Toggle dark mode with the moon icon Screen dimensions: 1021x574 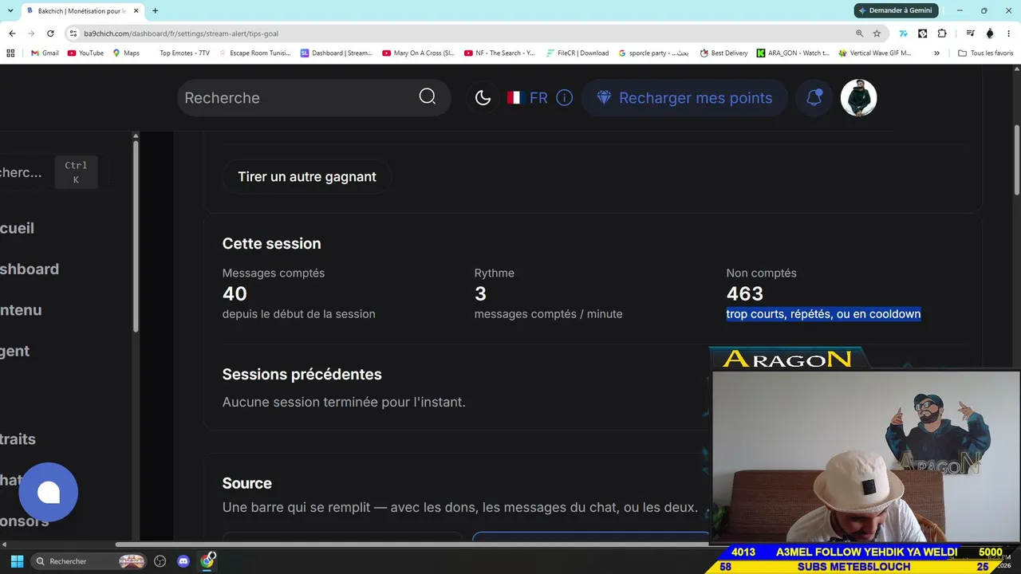tap(483, 98)
